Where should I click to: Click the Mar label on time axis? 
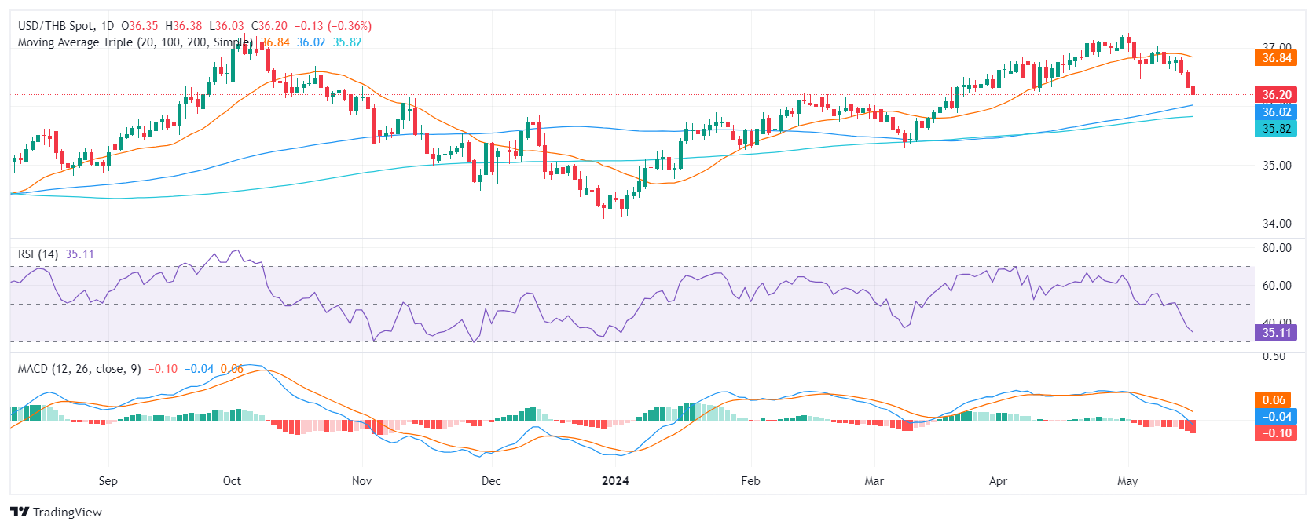pyautogui.click(x=874, y=481)
